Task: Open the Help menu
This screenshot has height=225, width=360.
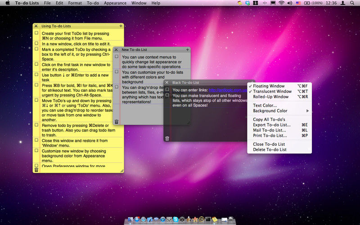Action: 156,3
